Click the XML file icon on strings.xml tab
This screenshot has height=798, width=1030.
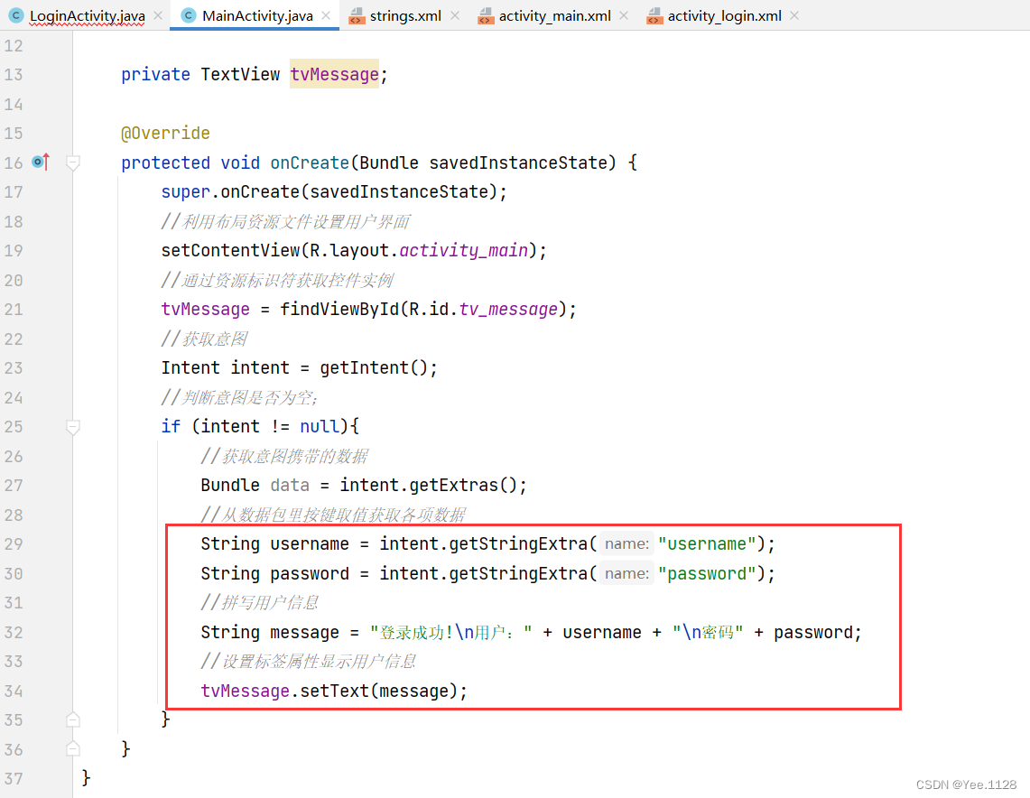tap(357, 15)
